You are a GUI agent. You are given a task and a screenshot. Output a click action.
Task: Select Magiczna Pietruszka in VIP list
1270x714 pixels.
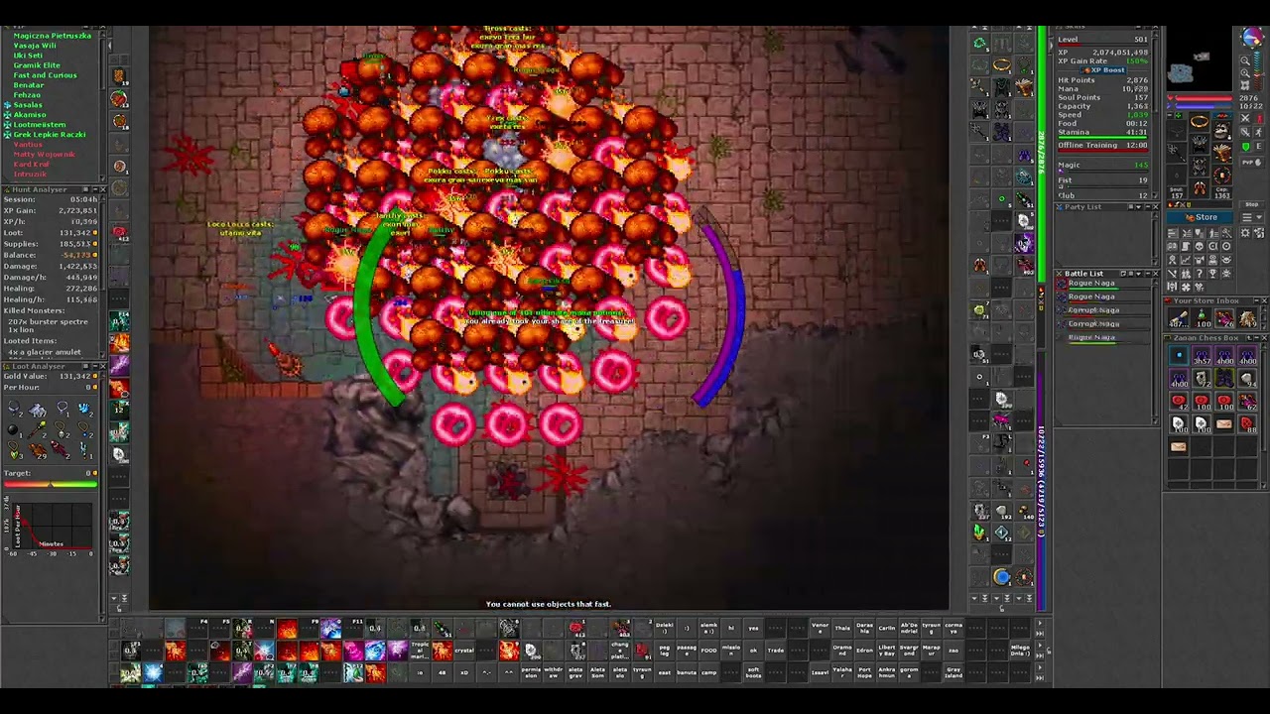52,36
